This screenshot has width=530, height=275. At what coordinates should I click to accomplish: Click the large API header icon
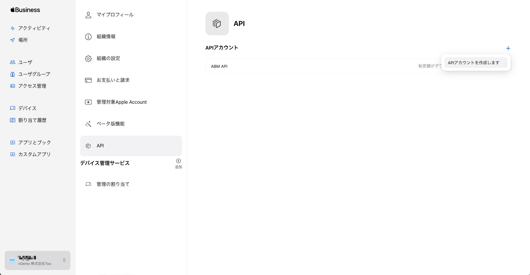(x=217, y=24)
